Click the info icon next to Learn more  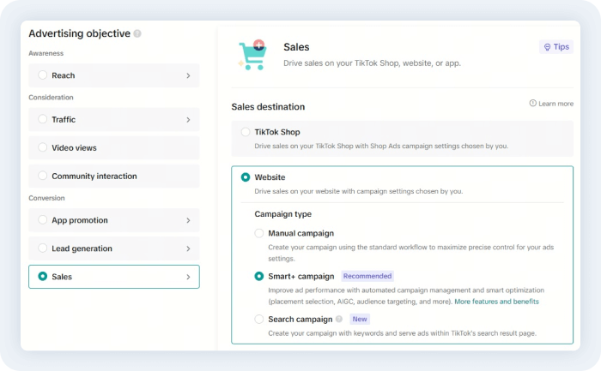click(533, 104)
